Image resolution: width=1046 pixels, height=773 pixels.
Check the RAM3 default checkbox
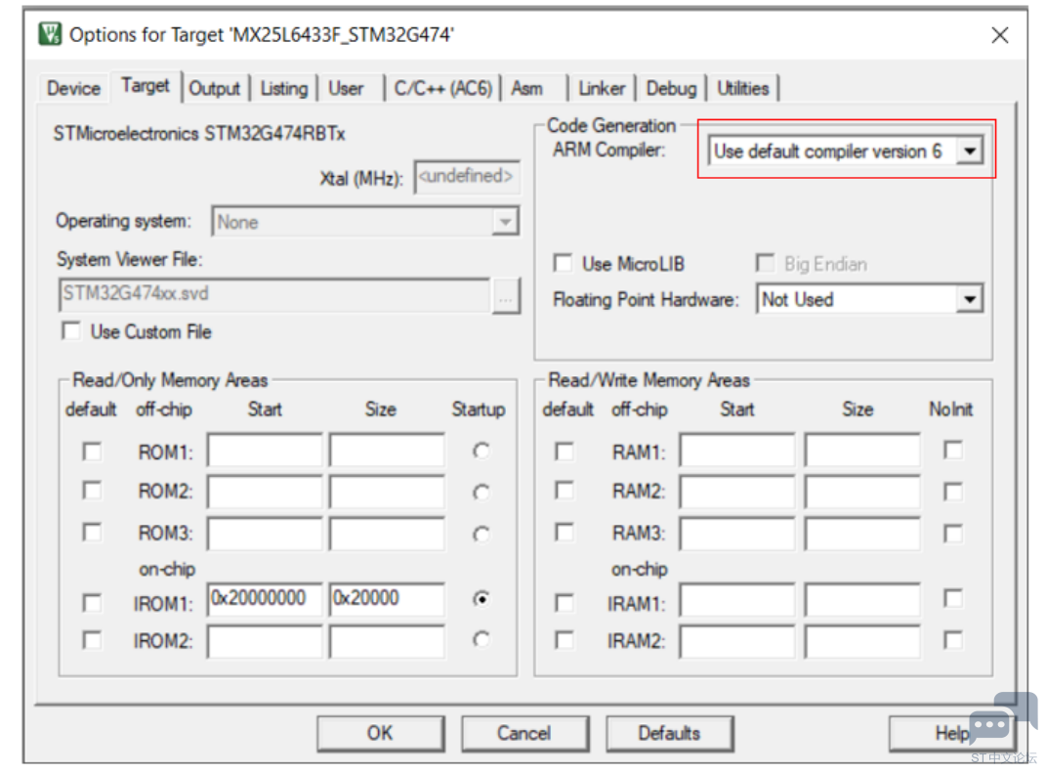[565, 533]
